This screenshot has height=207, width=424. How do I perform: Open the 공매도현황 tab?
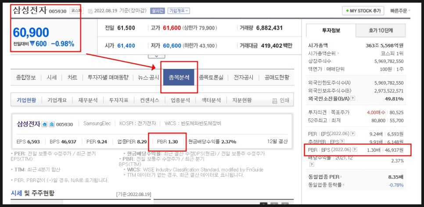(277, 78)
